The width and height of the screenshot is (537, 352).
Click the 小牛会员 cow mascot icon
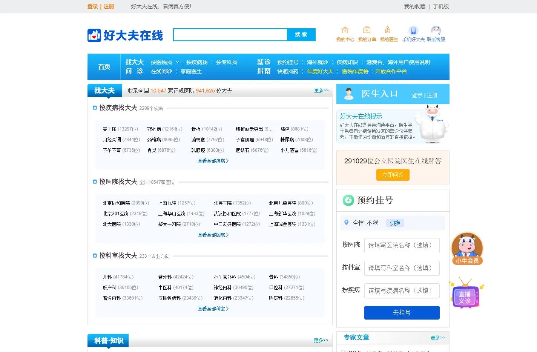click(467, 248)
